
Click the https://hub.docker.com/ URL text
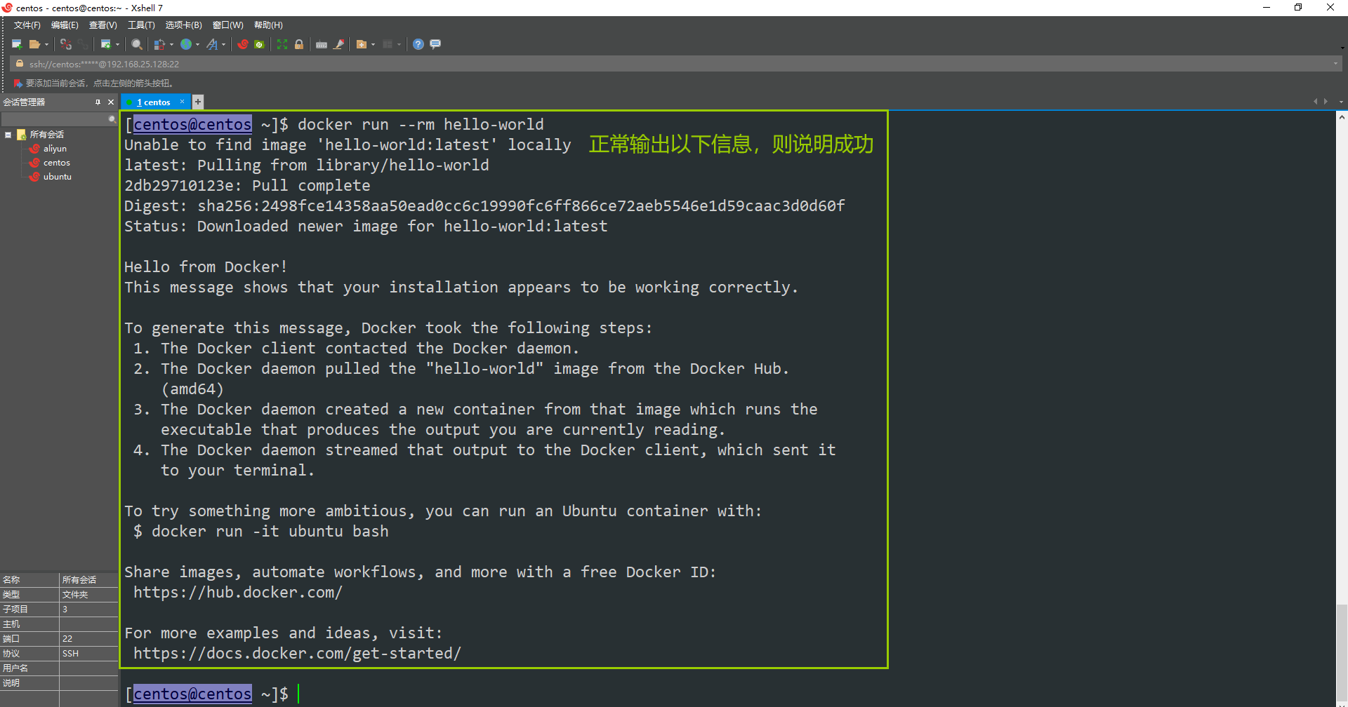[238, 593]
